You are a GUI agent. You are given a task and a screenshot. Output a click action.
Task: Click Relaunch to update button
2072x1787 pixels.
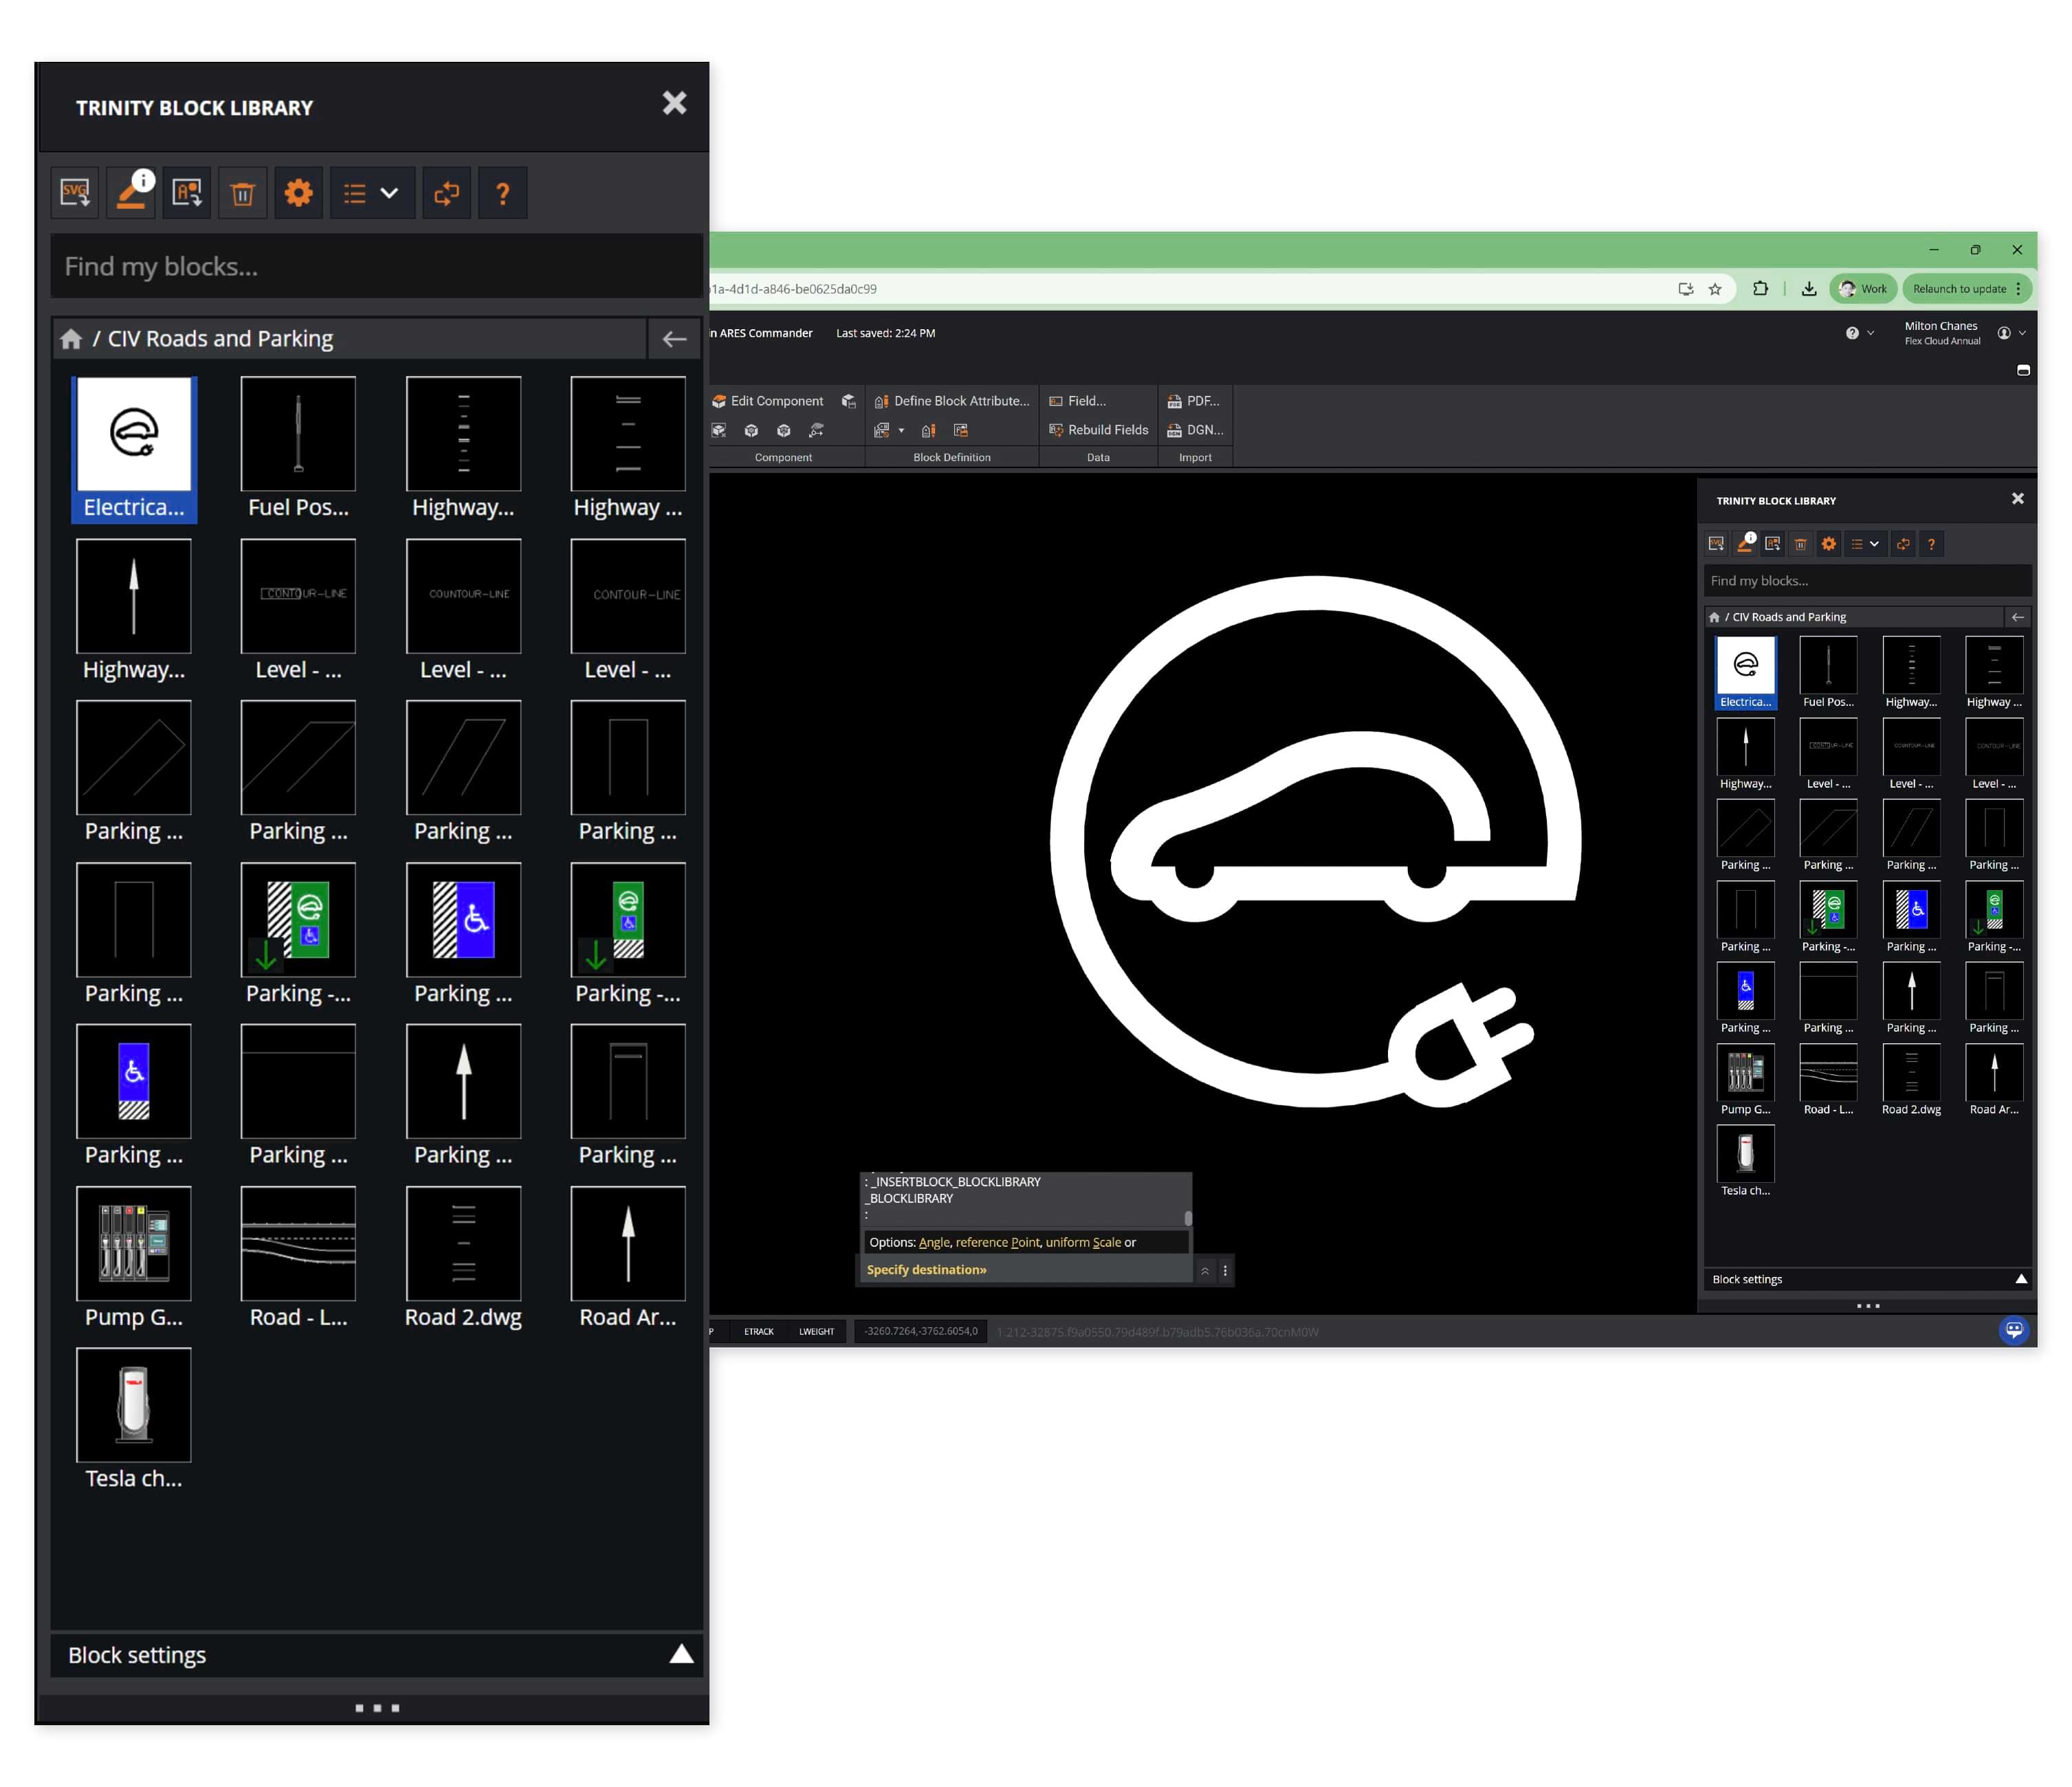coord(1960,289)
